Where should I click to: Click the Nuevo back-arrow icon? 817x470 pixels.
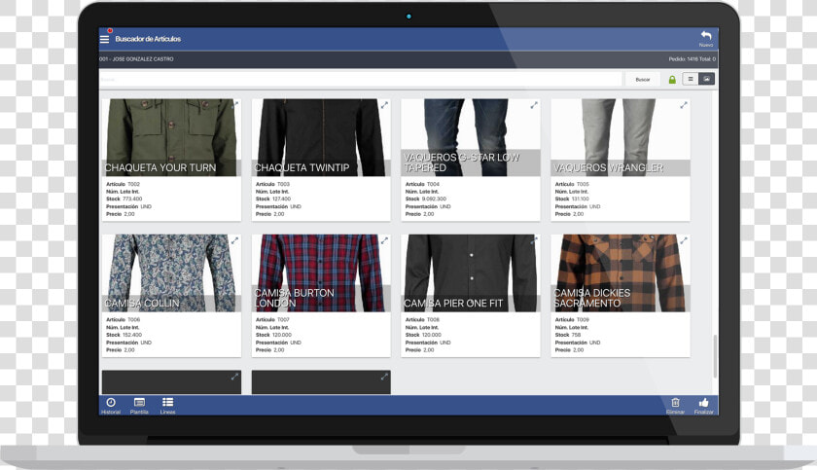(706, 35)
